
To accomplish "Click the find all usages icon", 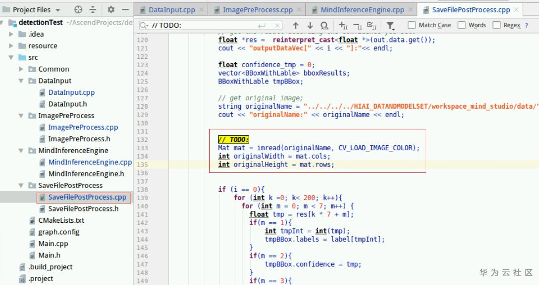I will pos(324,25).
